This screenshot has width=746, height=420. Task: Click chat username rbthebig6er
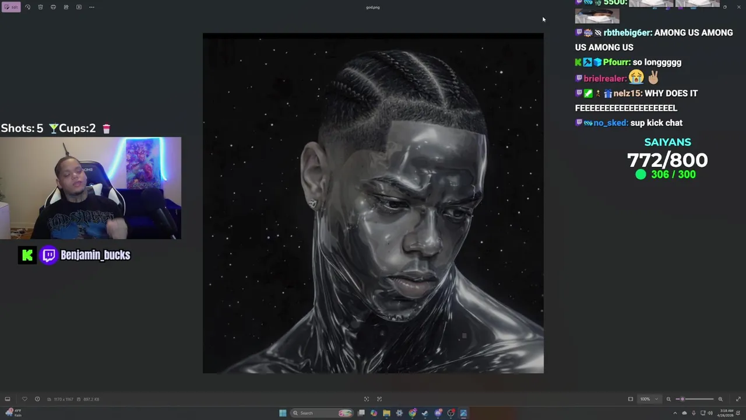627,33
